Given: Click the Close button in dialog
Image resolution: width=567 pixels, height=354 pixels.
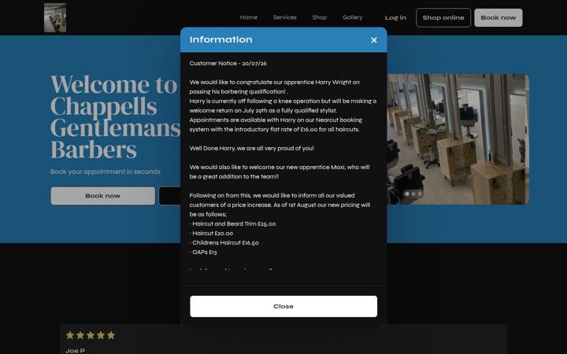Looking at the screenshot, I should point(283,306).
